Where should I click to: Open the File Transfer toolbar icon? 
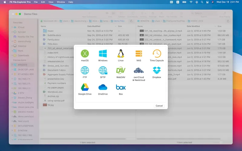tap(172, 14)
